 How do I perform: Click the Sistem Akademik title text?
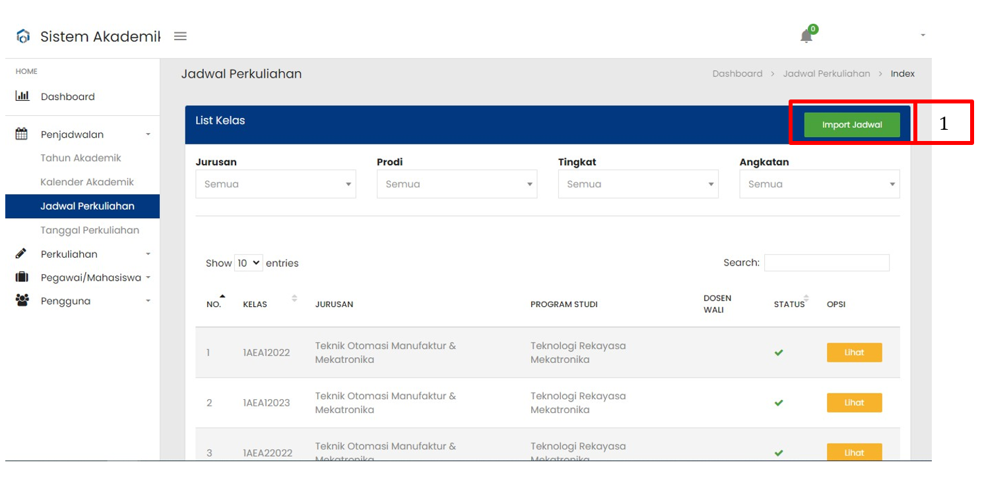100,36
